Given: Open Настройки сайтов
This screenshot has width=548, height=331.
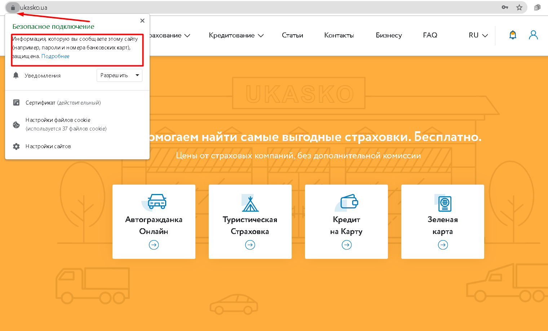Looking at the screenshot, I should (48, 146).
